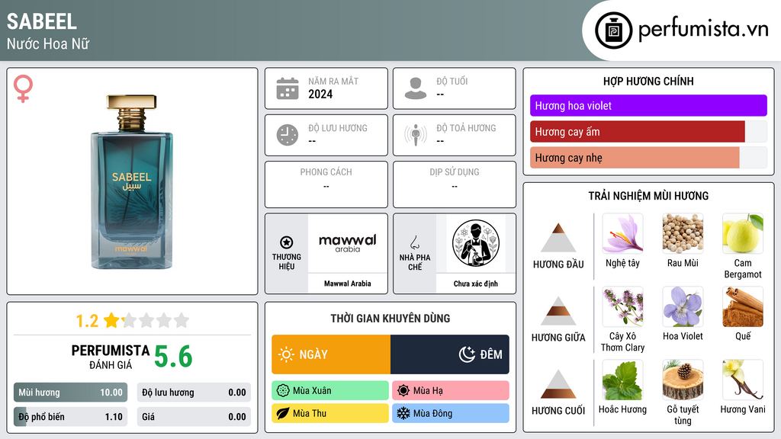The image size is (781, 439).
Task: Select the orange Ngày daytime segment
Action: (331, 354)
